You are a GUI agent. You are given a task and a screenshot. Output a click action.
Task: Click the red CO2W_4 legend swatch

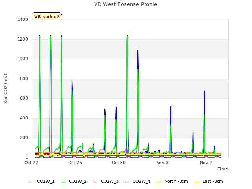coord(127,182)
